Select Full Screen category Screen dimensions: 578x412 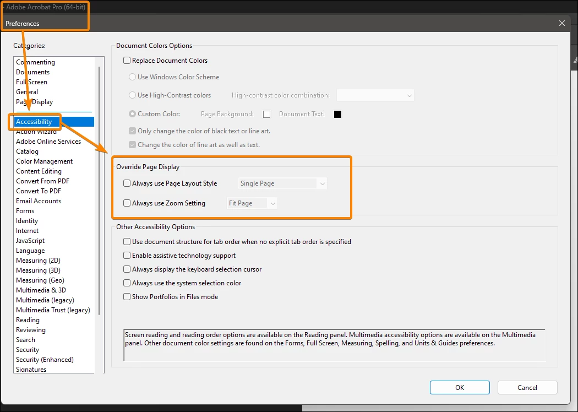point(31,82)
